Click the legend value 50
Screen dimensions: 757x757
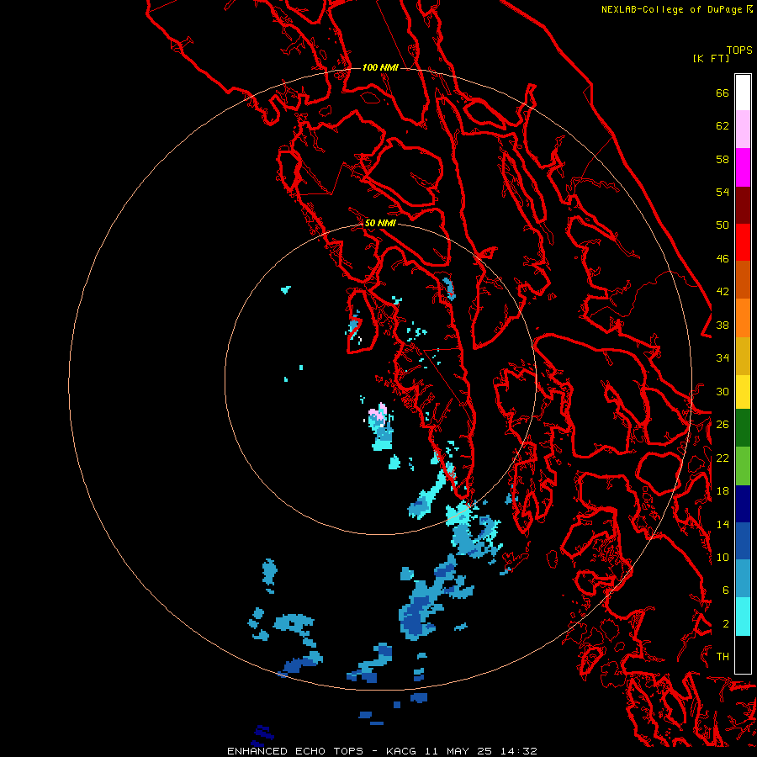(x=723, y=225)
